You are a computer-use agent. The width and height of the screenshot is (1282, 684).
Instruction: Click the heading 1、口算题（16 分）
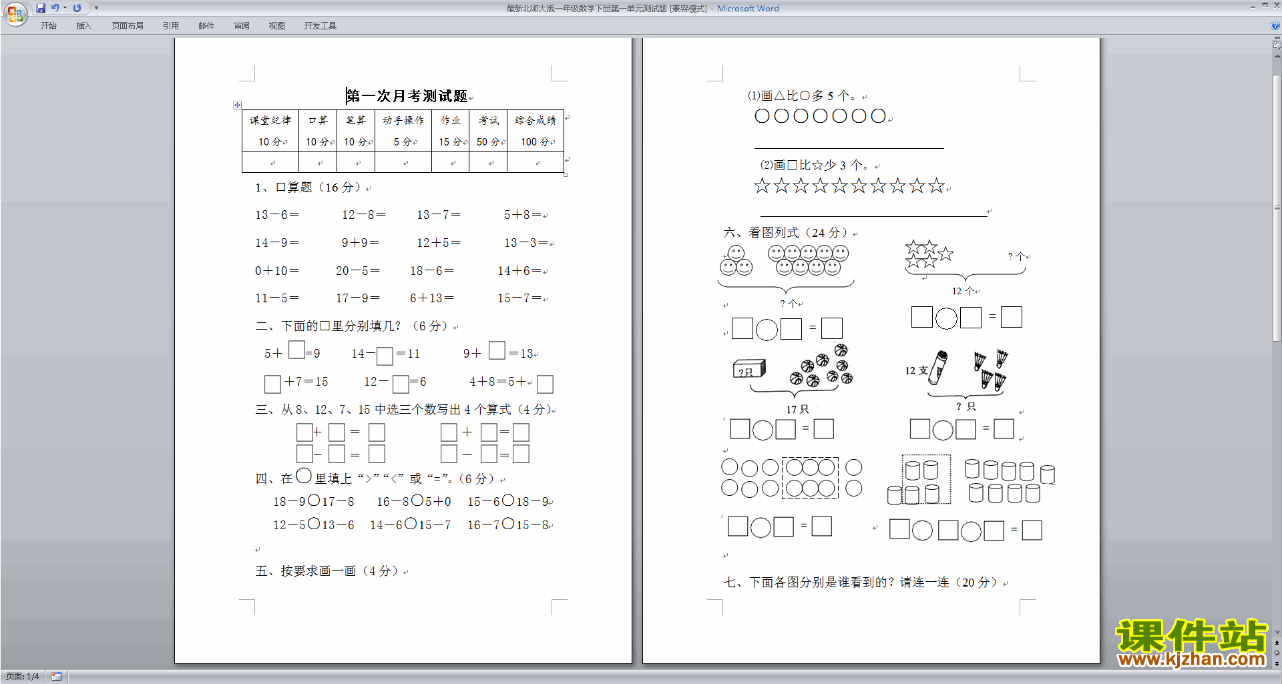coord(310,188)
